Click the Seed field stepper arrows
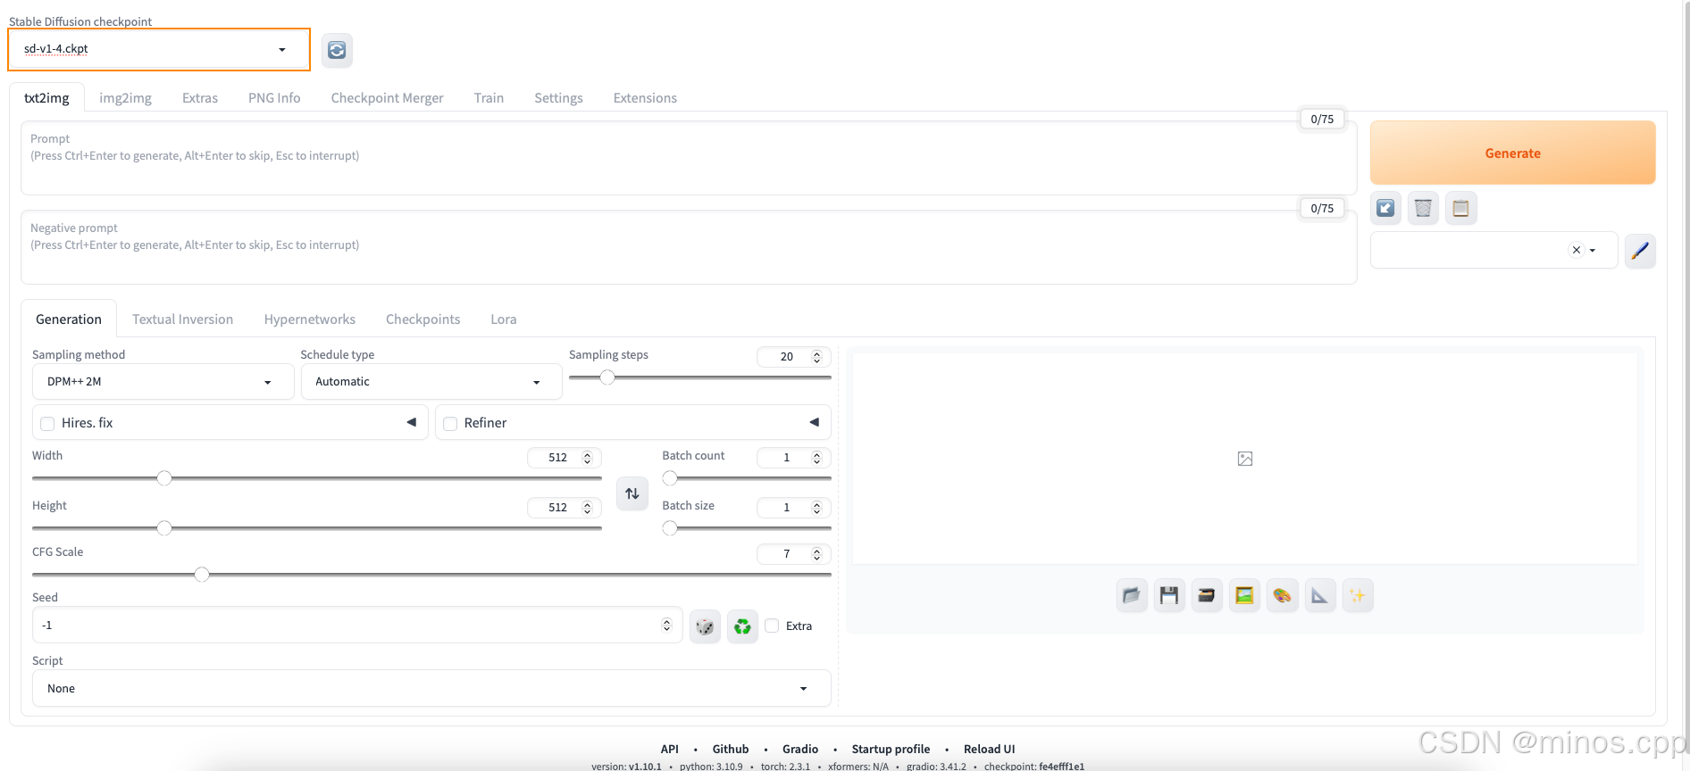Screen dimensions: 1690x771 click(x=666, y=626)
